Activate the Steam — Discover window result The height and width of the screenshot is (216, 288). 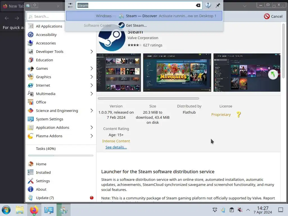144,16
